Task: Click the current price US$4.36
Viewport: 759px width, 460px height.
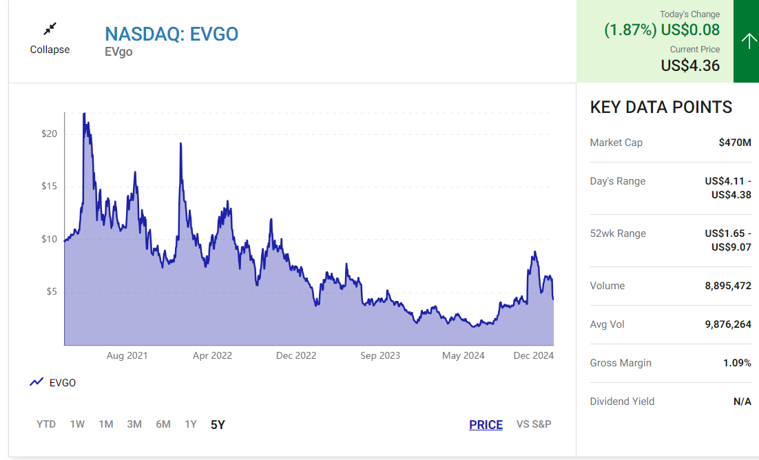Action: coord(691,65)
